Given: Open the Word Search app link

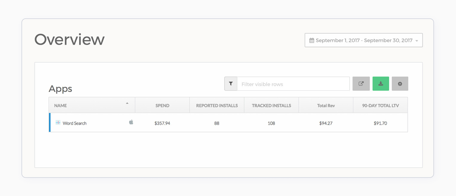Looking at the screenshot, I should (x=75, y=123).
